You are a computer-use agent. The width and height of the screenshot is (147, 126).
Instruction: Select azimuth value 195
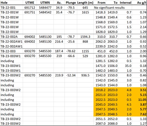[59, 37]
